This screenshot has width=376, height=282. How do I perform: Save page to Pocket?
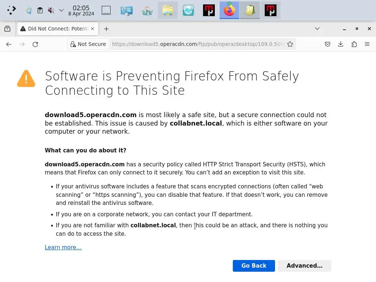(x=328, y=44)
